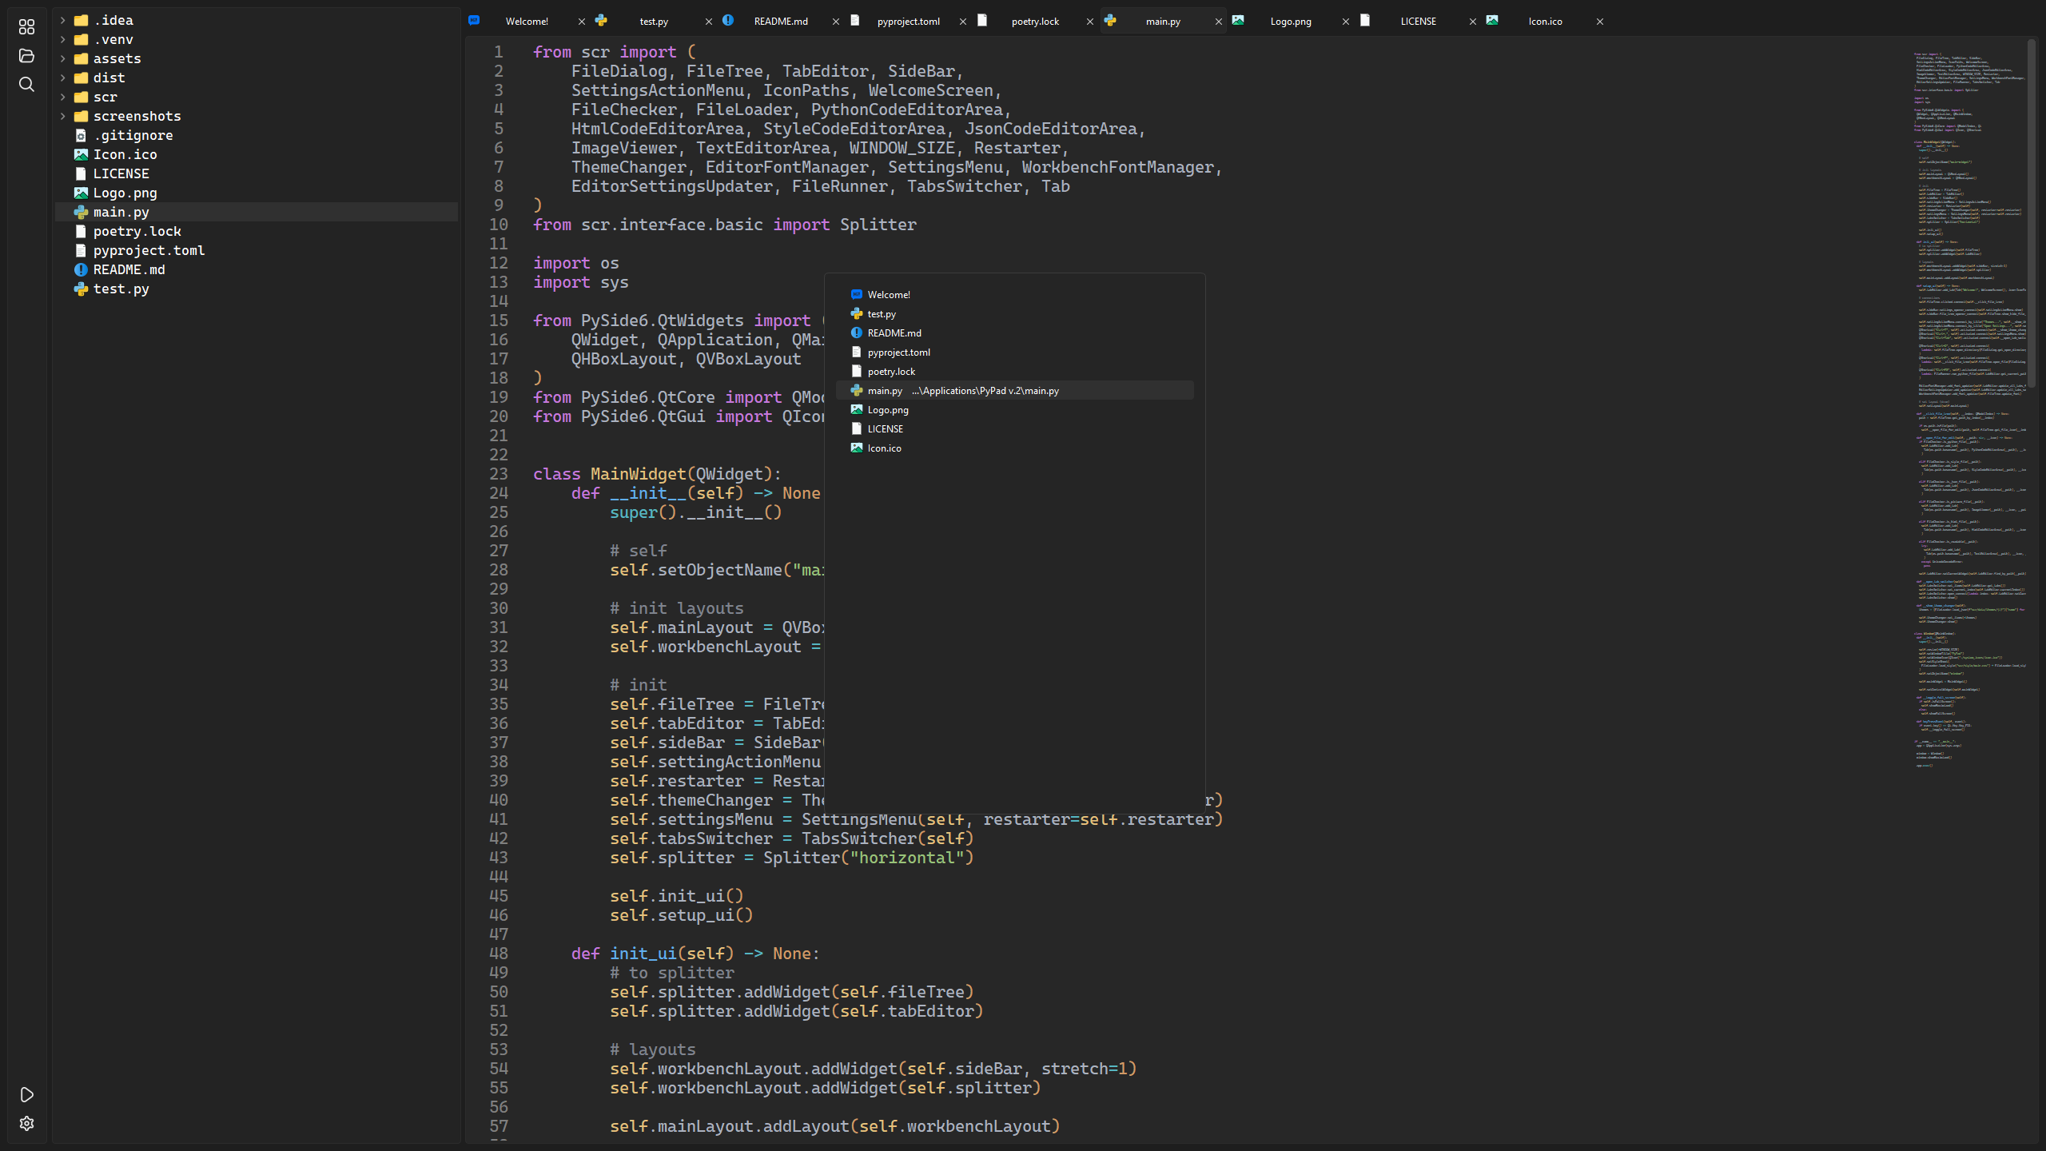Close the Logo.png tab

1345,22
